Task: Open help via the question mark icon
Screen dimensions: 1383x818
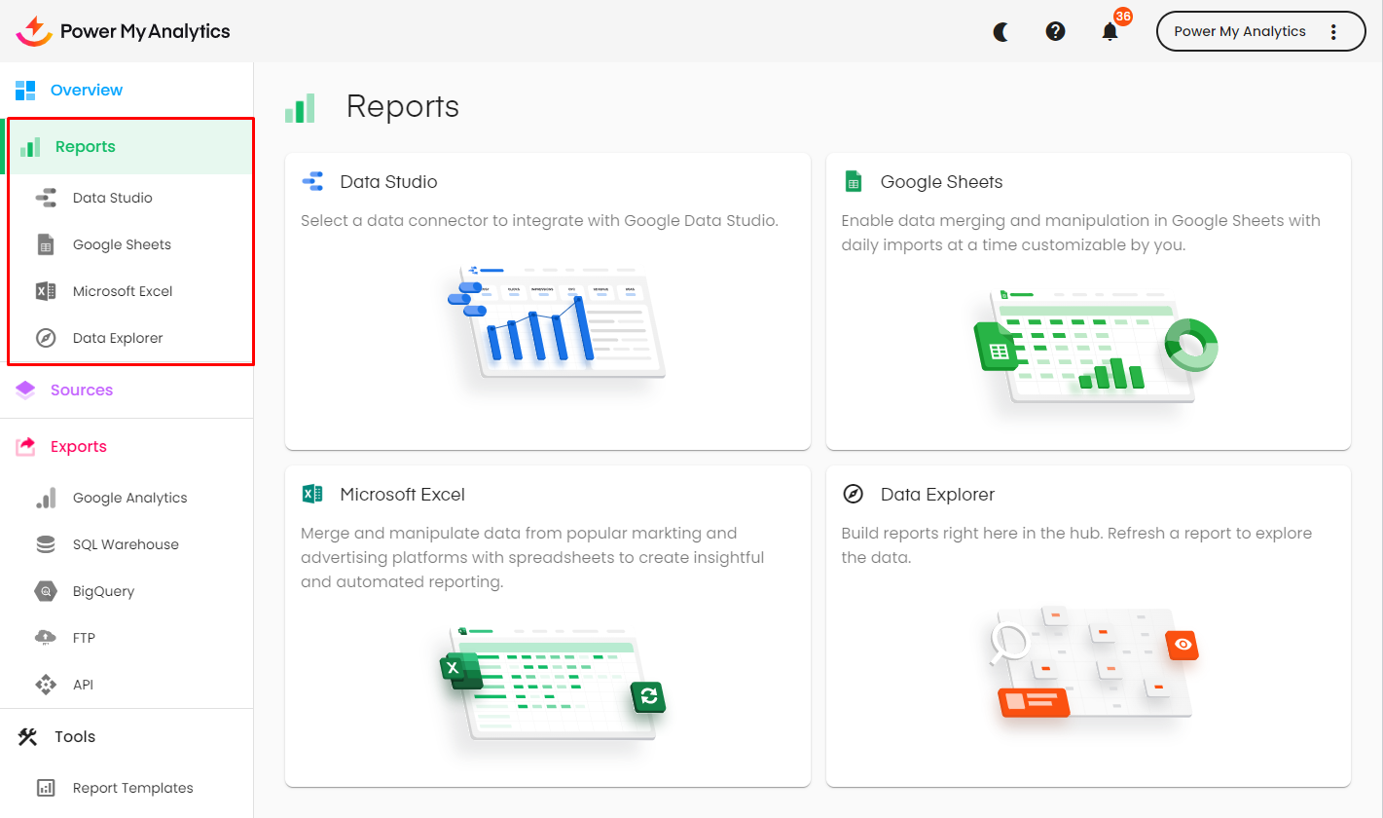Action: (1055, 31)
